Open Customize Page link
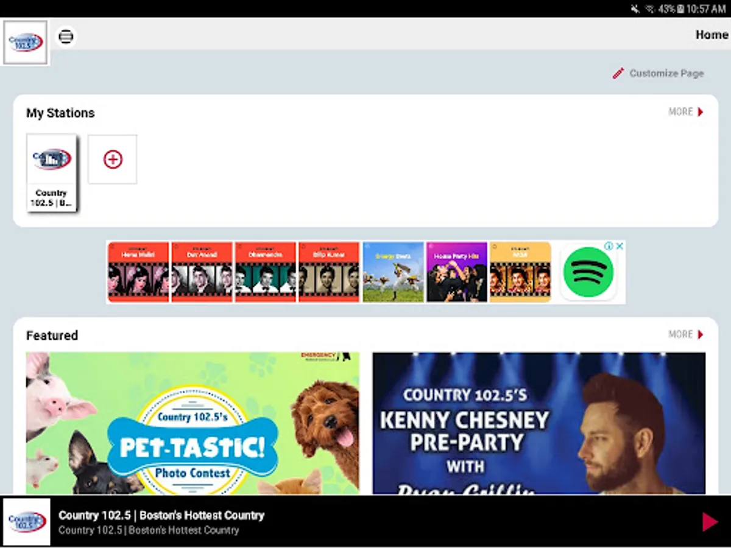731x548 pixels. click(x=666, y=73)
